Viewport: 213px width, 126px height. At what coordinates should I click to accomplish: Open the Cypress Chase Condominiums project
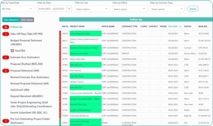coord(84,41)
